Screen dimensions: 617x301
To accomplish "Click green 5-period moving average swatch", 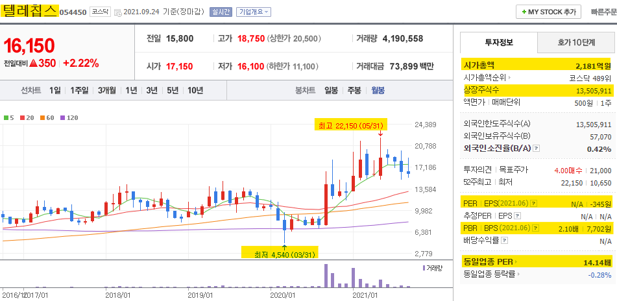I will coord(6,117).
